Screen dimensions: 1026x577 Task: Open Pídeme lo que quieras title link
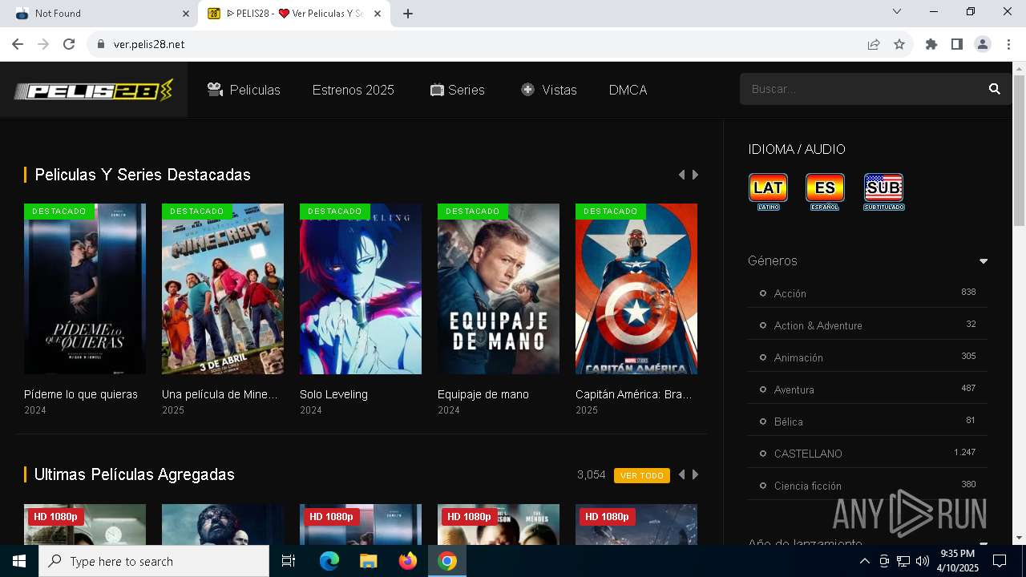[81, 394]
